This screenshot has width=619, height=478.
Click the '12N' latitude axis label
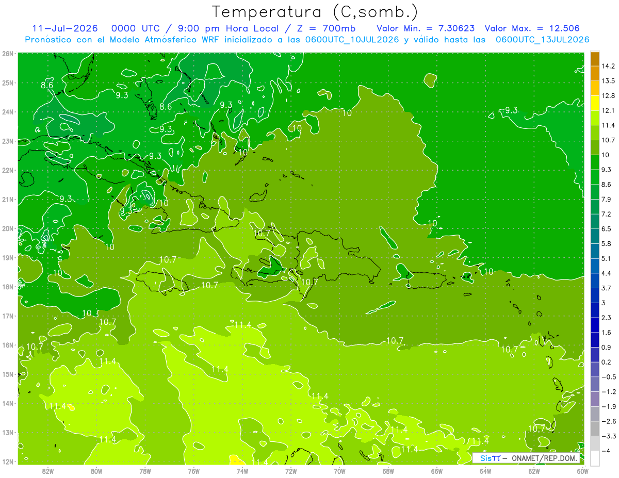pos(8,461)
